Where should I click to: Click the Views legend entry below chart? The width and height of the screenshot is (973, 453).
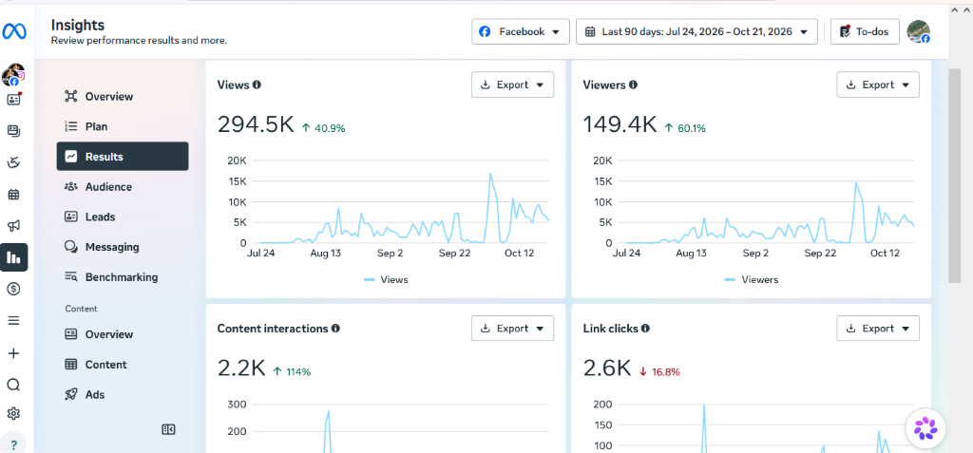click(386, 280)
